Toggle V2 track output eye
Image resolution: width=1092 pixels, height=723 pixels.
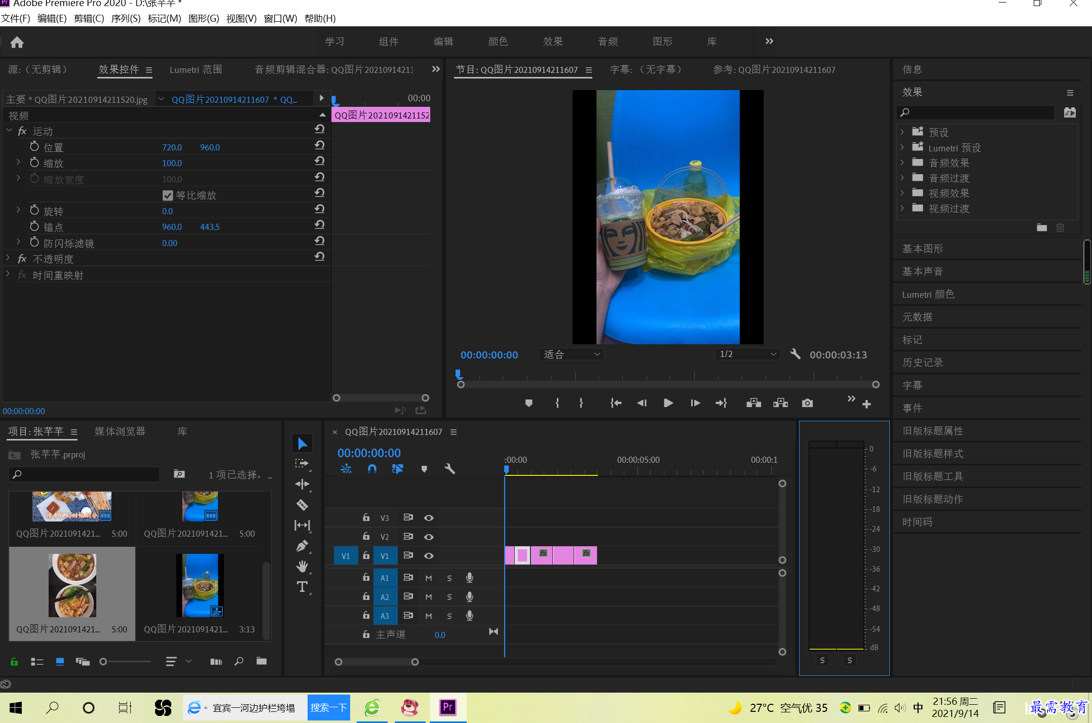tap(429, 537)
